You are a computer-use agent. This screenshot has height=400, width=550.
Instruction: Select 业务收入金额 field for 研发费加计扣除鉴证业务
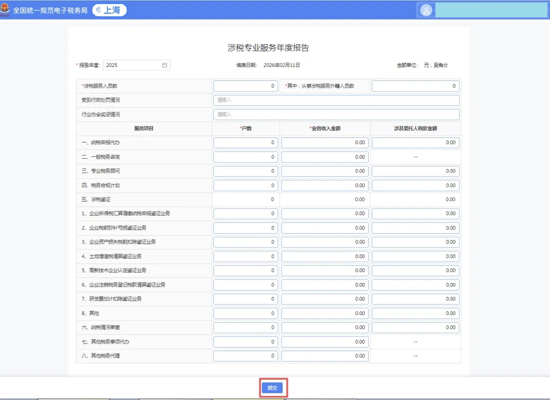click(x=324, y=299)
